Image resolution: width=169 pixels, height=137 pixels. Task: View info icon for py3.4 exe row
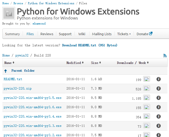tap(159, 116)
